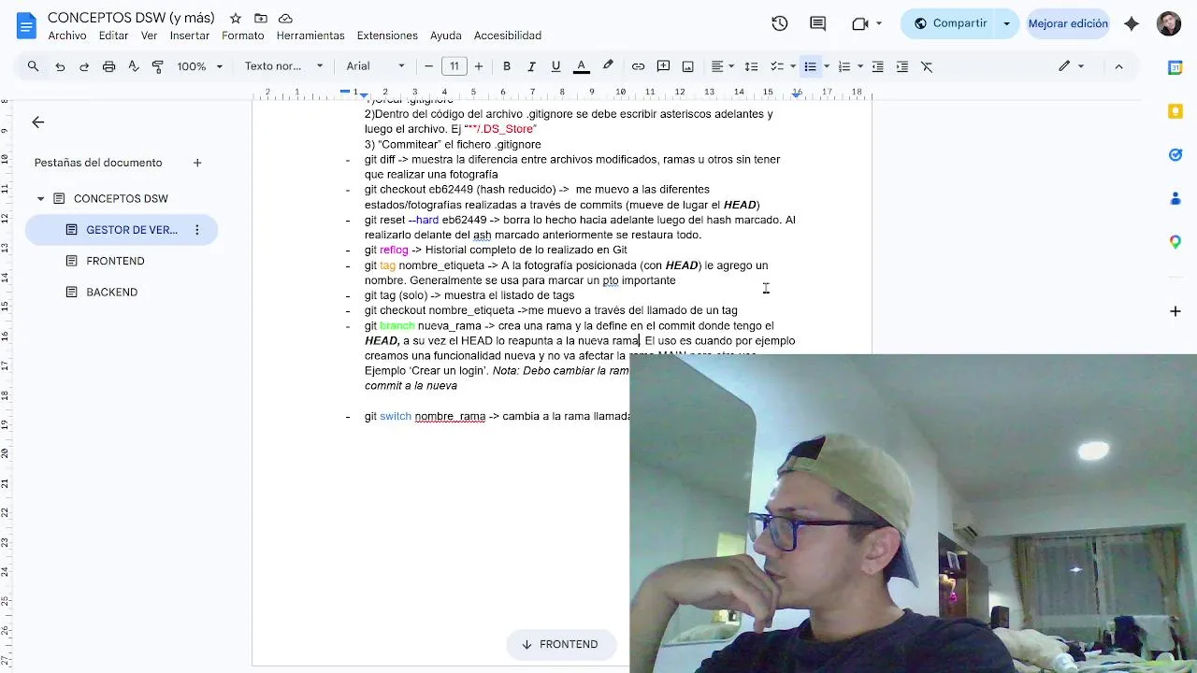Undo the last action
The height and width of the screenshot is (673, 1197).
[x=60, y=66]
